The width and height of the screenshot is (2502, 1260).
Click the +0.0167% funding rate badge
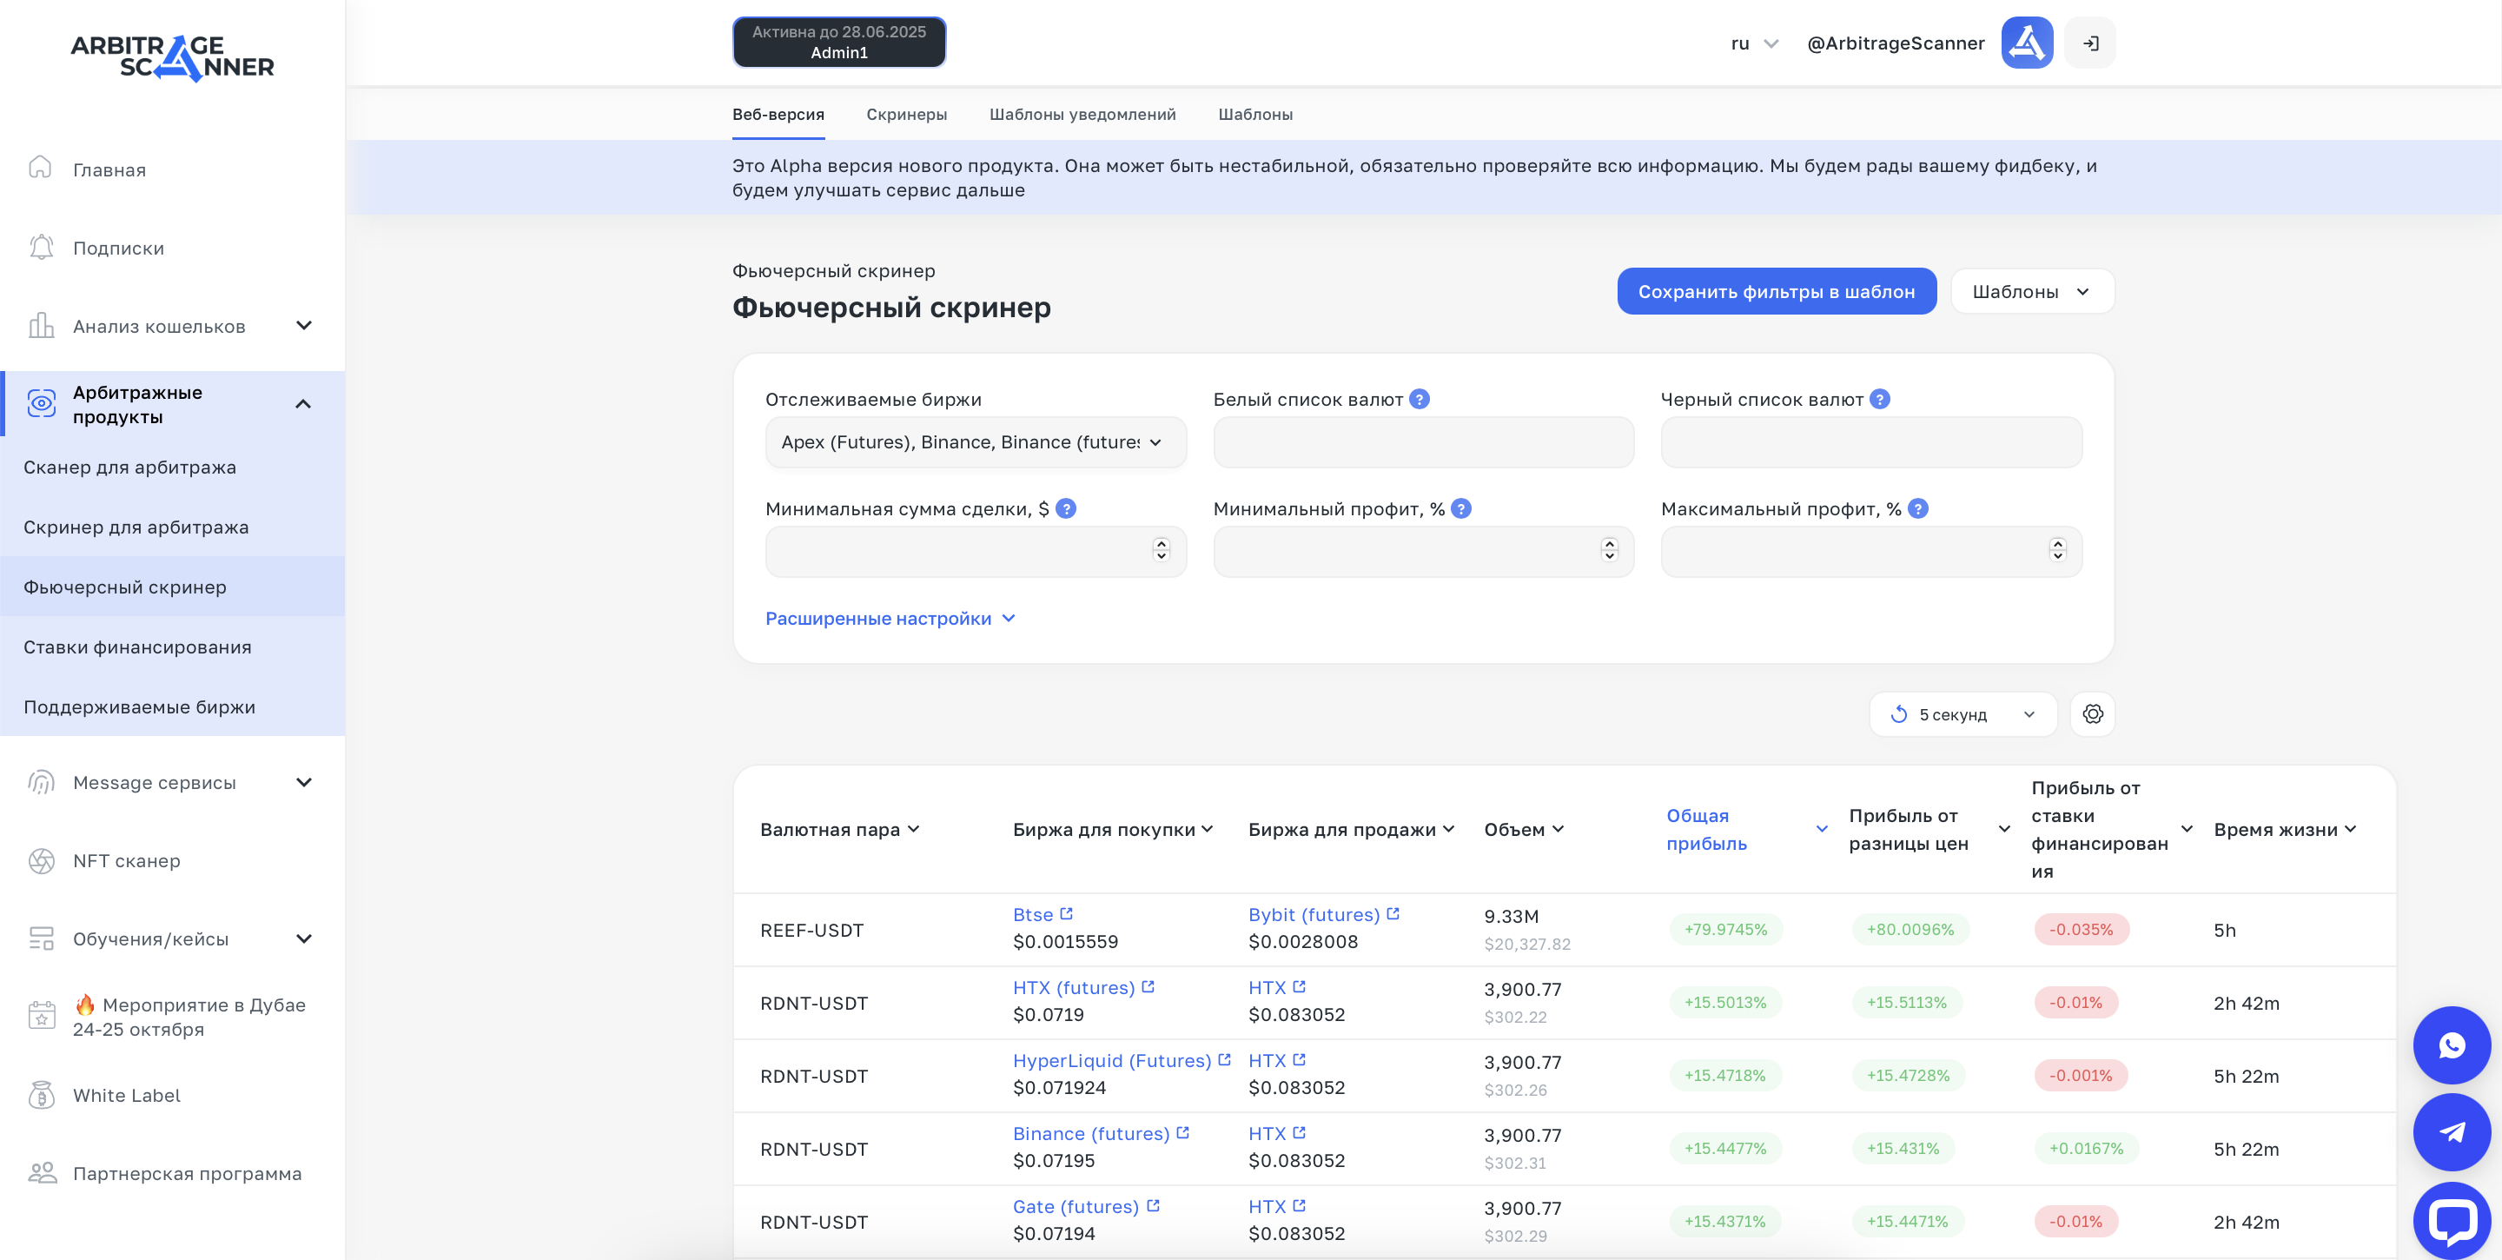coord(2085,1148)
